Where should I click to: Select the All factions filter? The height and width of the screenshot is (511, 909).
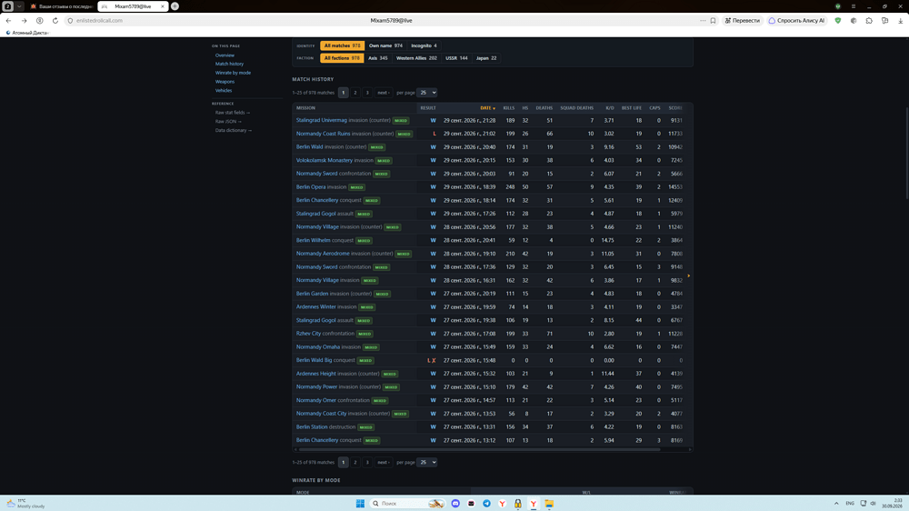pos(342,58)
